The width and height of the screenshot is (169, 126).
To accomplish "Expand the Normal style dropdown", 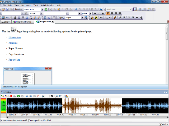I will pyautogui.click(x=41, y=13).
